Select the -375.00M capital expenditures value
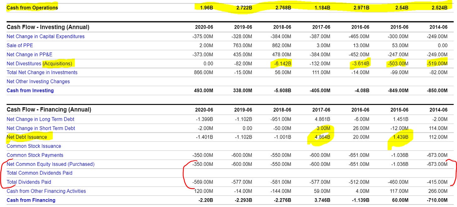This screenshot has width=457, height=207. click(203, 36)
